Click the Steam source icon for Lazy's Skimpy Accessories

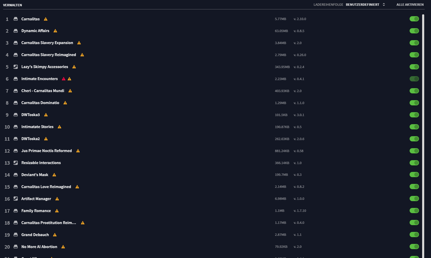click(16, 67)
